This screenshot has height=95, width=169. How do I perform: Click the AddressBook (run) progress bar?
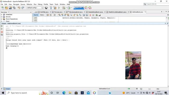(123, 89)
